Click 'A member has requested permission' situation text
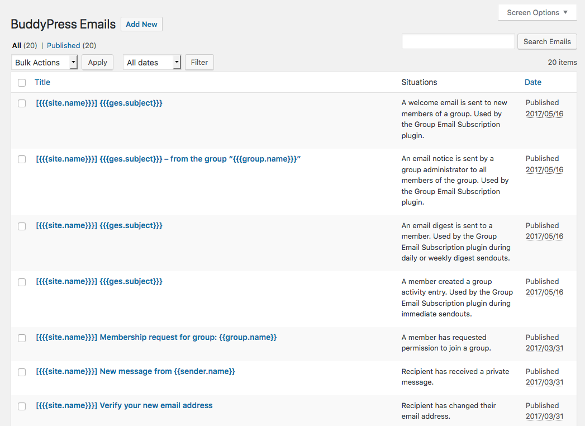Viewport: 585px width, 426px height. coord(446,343)
